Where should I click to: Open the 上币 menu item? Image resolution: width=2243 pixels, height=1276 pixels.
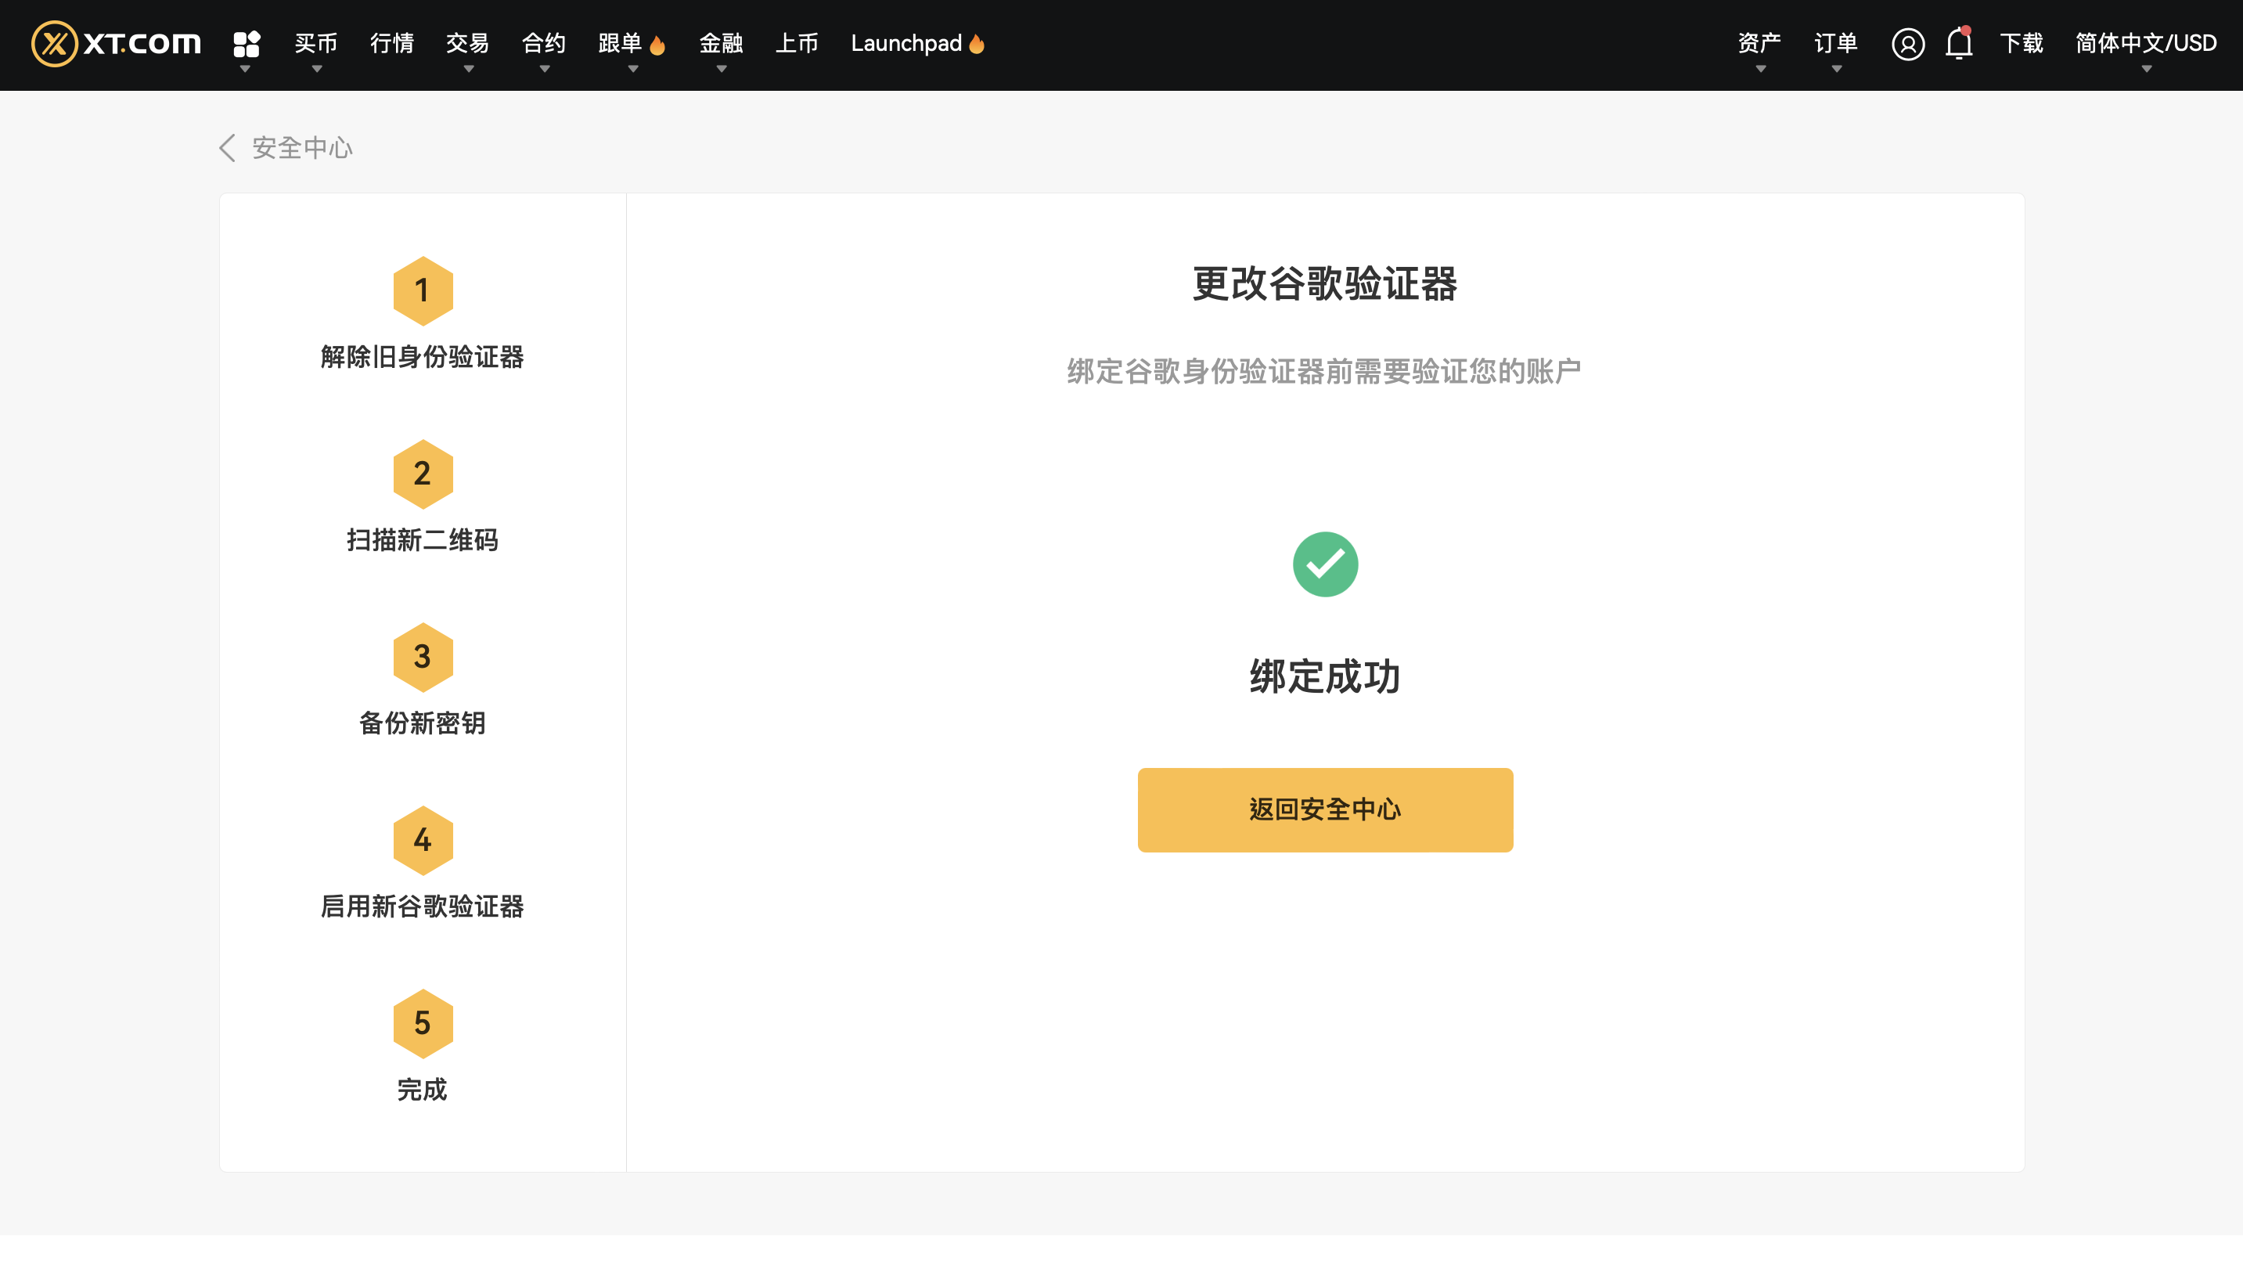[x=797, y=44]
